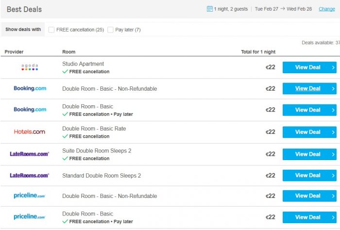Image resolution: width=340 pixels, height=230 pixels.
Task: Click the LateRooms.com logo for Suite Double Room
Action: 30,154
